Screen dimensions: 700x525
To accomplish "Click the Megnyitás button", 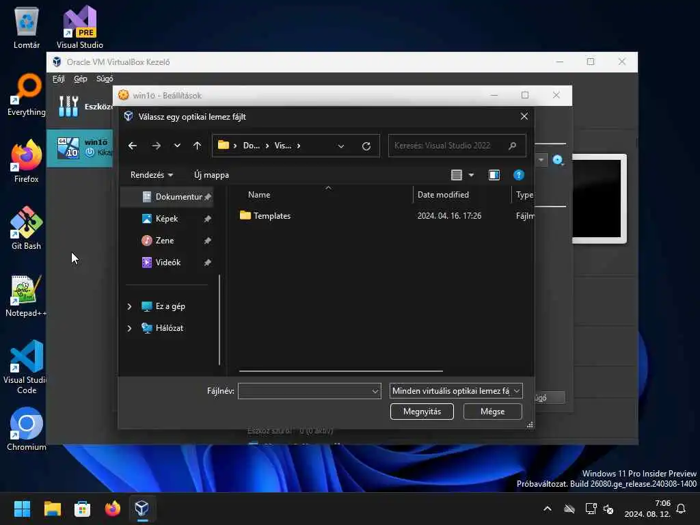I will coord(422,412).
